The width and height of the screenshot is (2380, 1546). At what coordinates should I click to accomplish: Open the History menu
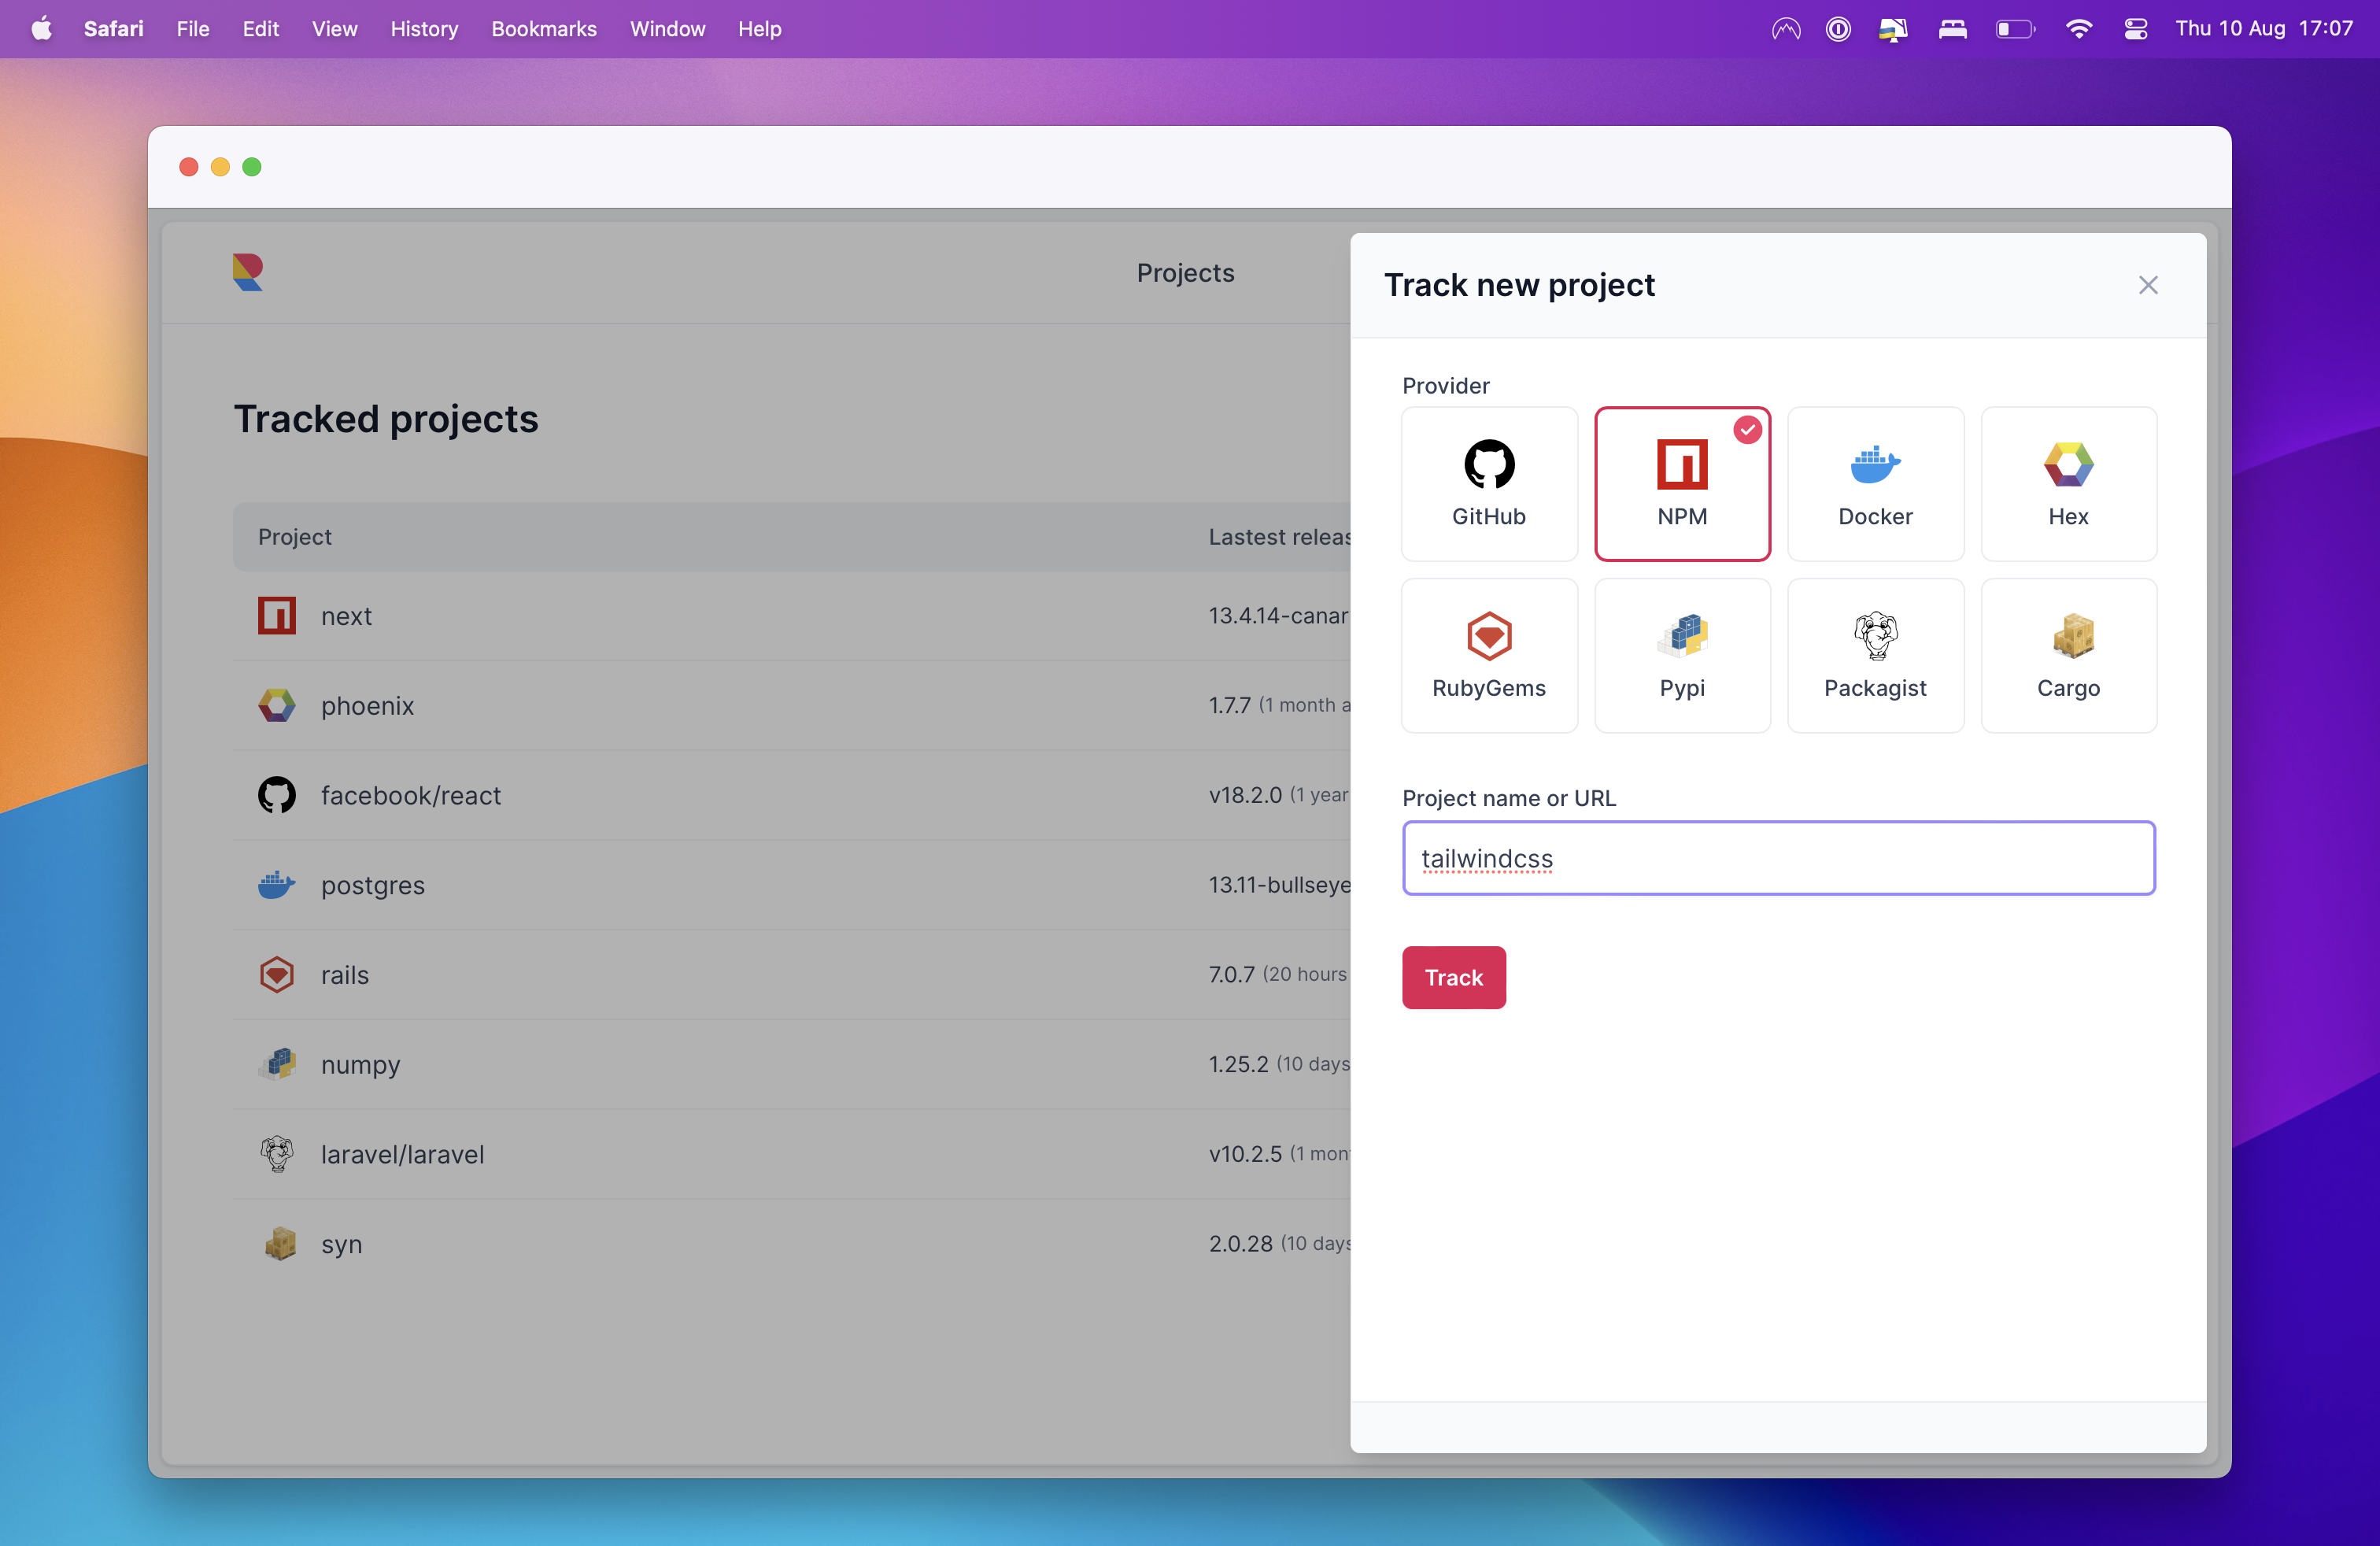point(424,29)
